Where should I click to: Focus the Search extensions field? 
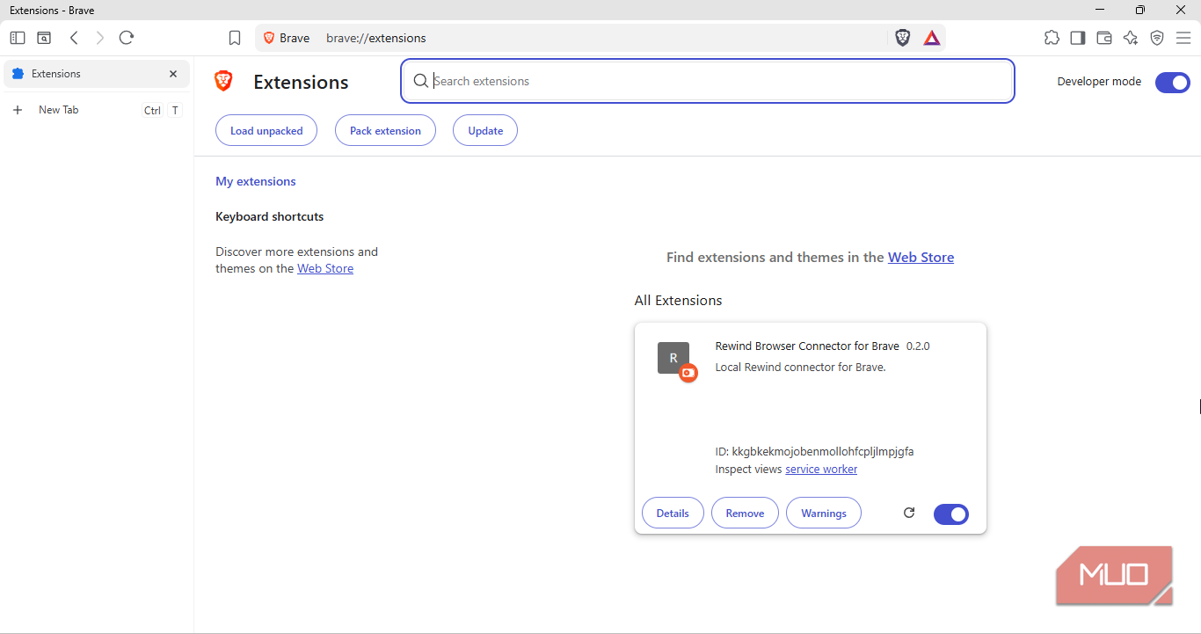[x=708, y=81]
